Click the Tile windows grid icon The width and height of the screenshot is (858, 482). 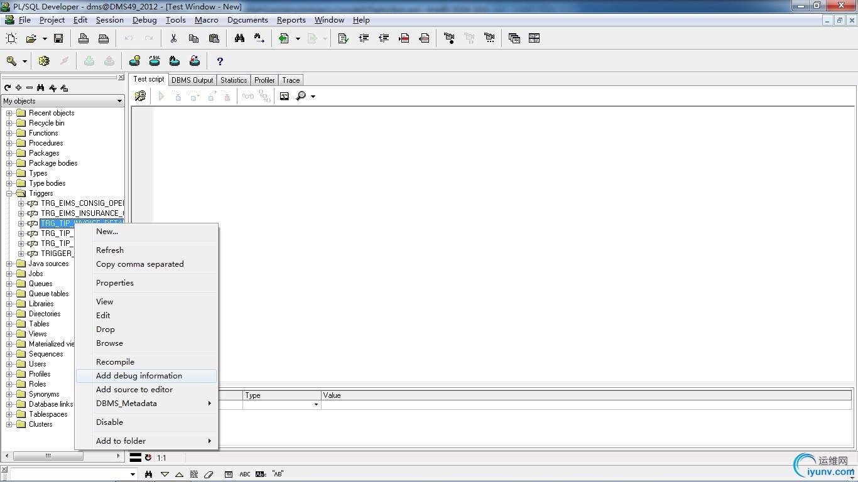[x=535, y=38]
